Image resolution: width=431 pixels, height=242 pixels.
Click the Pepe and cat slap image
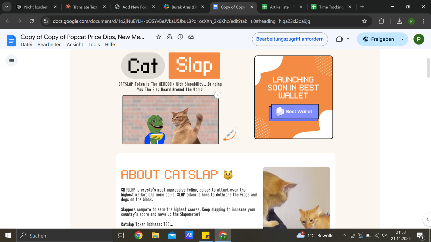170,120
